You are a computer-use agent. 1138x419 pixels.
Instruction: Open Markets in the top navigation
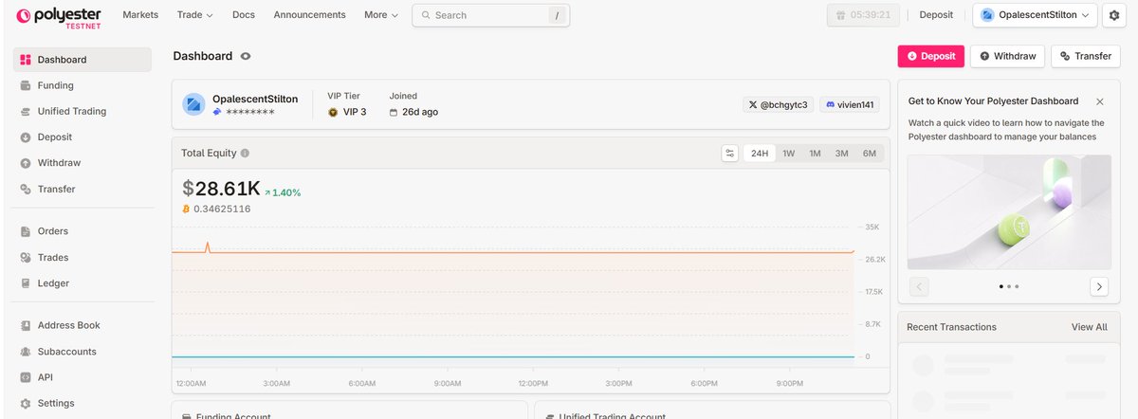tap(140, 15)
